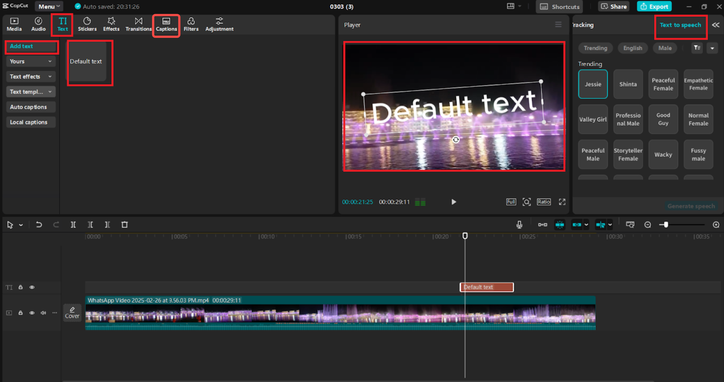
Task: Open the Menu dropdown
Action: (50, 6)
